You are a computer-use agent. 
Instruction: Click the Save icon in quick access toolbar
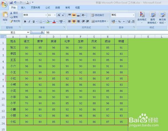coord(11,2)
